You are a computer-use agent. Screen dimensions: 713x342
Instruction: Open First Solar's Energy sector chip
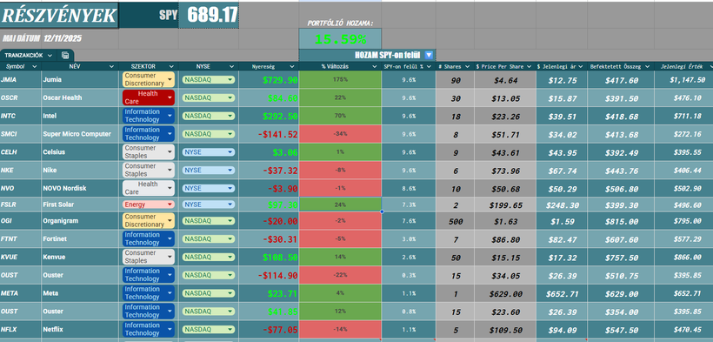point(148,205)
